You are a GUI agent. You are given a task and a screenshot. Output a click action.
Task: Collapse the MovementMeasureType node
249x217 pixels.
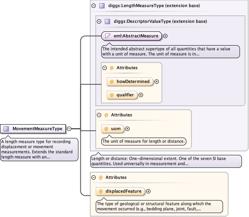(69, 129)
